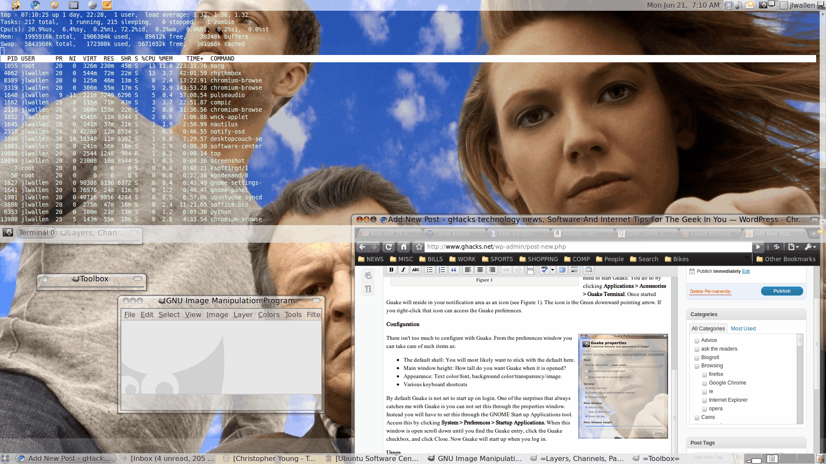Click the Delete Permanently link
Viewport: 826px width, 464px height.
pyautogui.click(x=710, y=291)
